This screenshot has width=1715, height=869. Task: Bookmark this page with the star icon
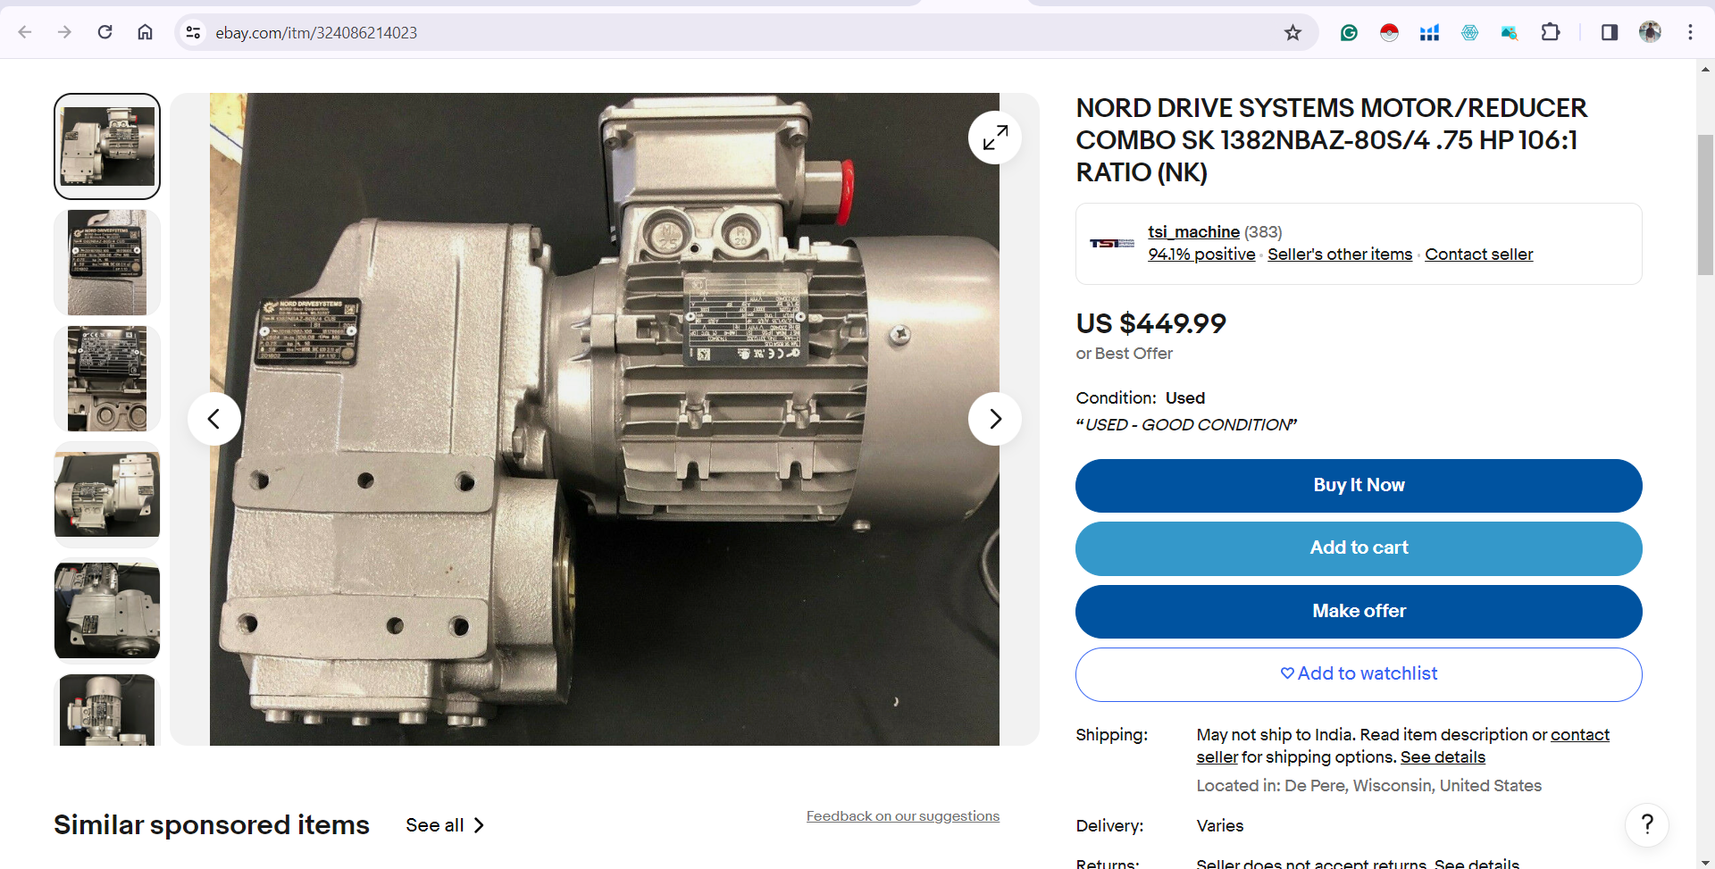point(1293,32)
